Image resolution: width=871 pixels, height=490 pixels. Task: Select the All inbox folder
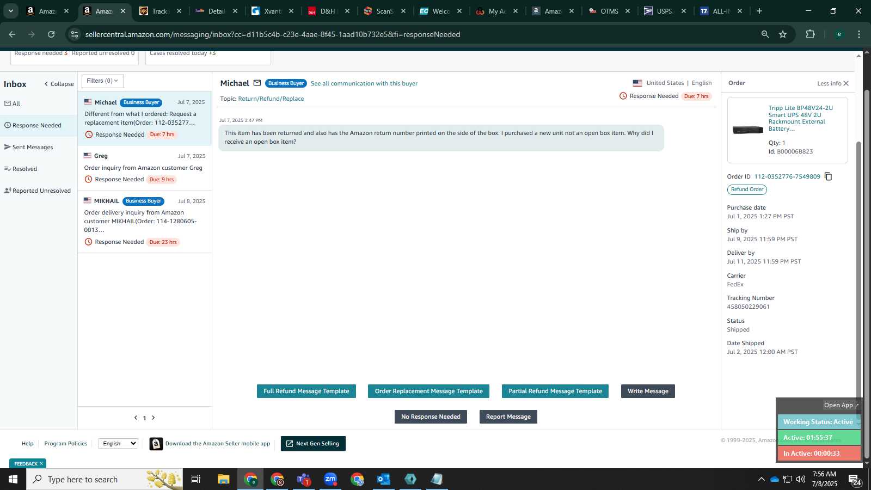pos(13,103)
